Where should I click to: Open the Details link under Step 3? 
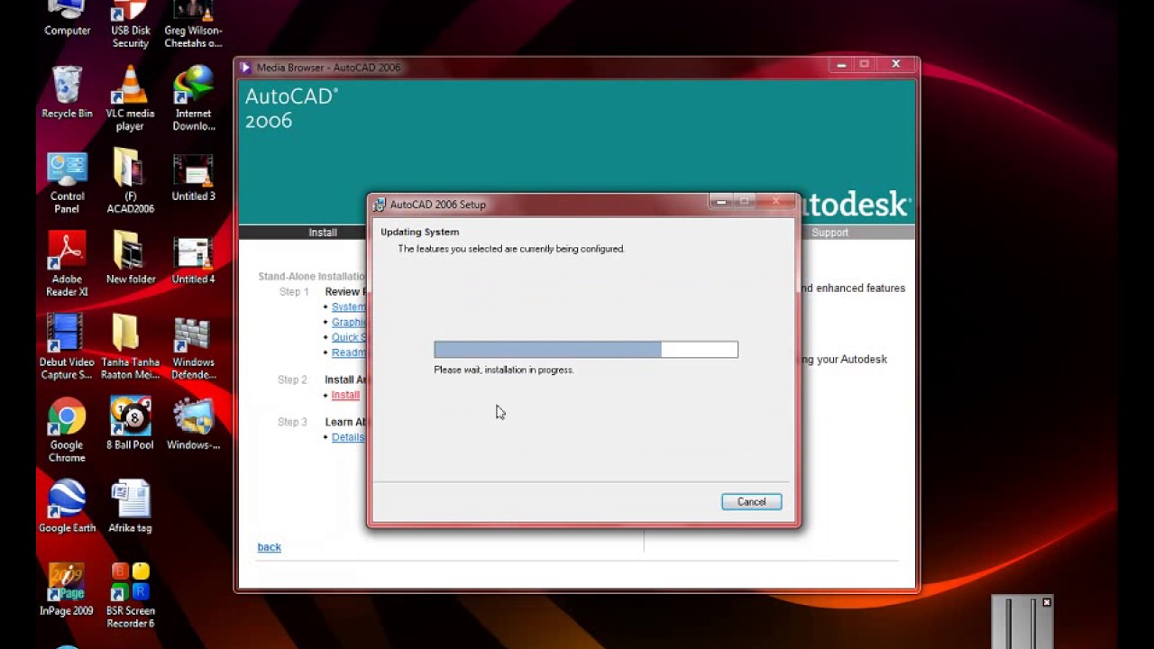348,437
